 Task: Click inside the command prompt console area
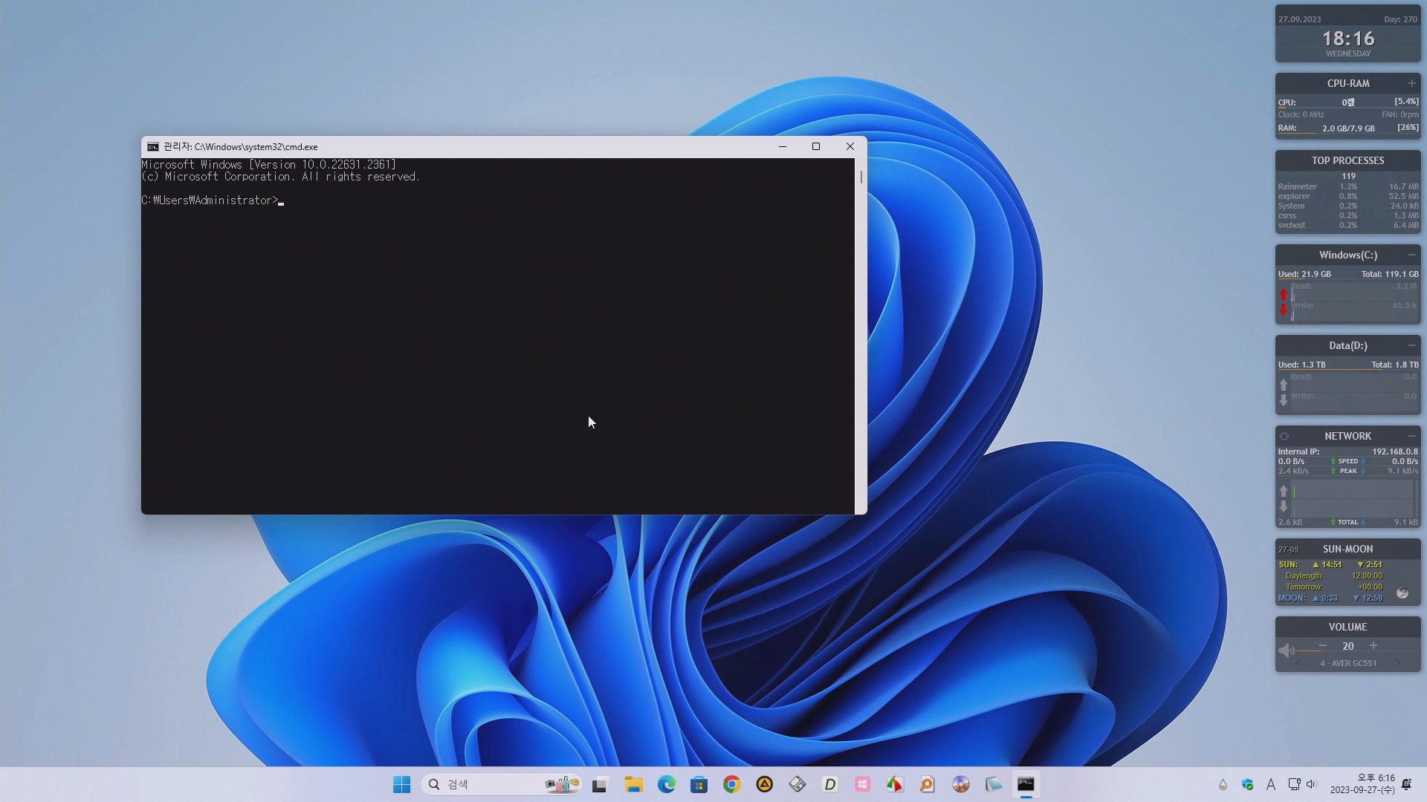tap(497, 336)
